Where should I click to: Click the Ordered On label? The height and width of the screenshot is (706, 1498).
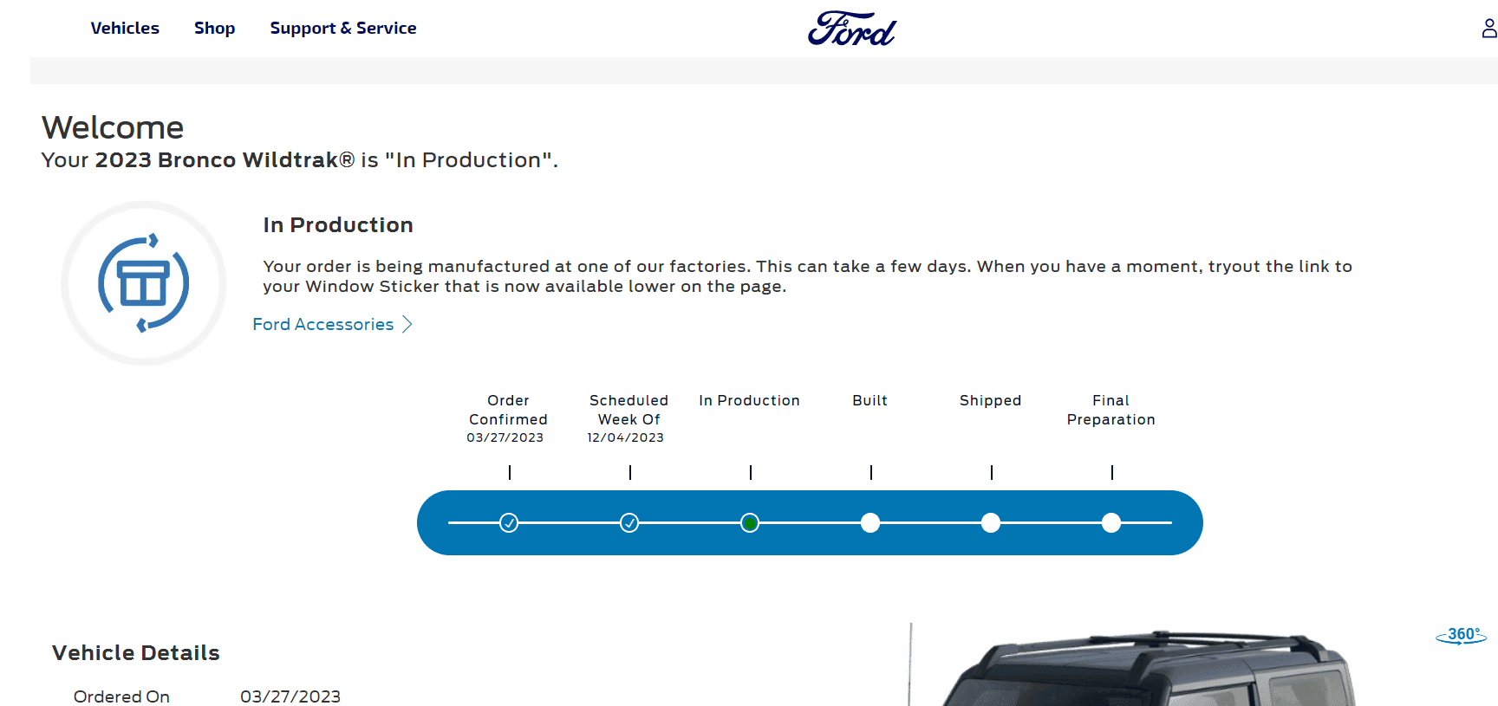coord(121,696)
